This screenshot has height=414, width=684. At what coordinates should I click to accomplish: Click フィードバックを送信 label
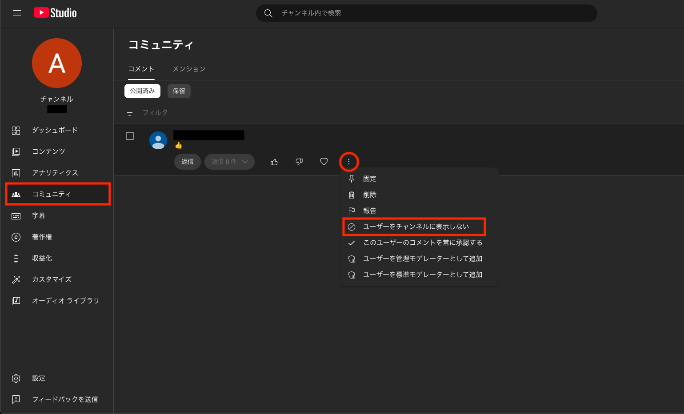click(x=65, y=399)
